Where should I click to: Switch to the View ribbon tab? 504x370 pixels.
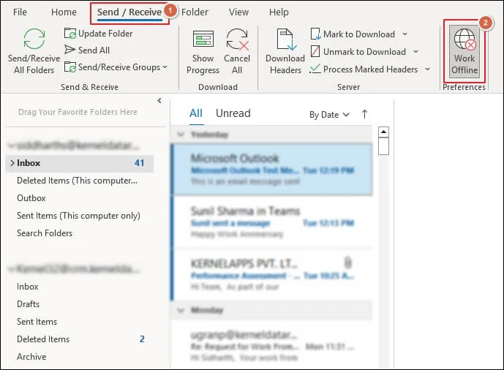click(x=238, y=12)
